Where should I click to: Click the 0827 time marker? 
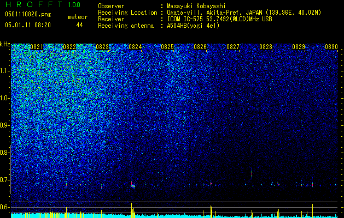click(x=233, y=47)
